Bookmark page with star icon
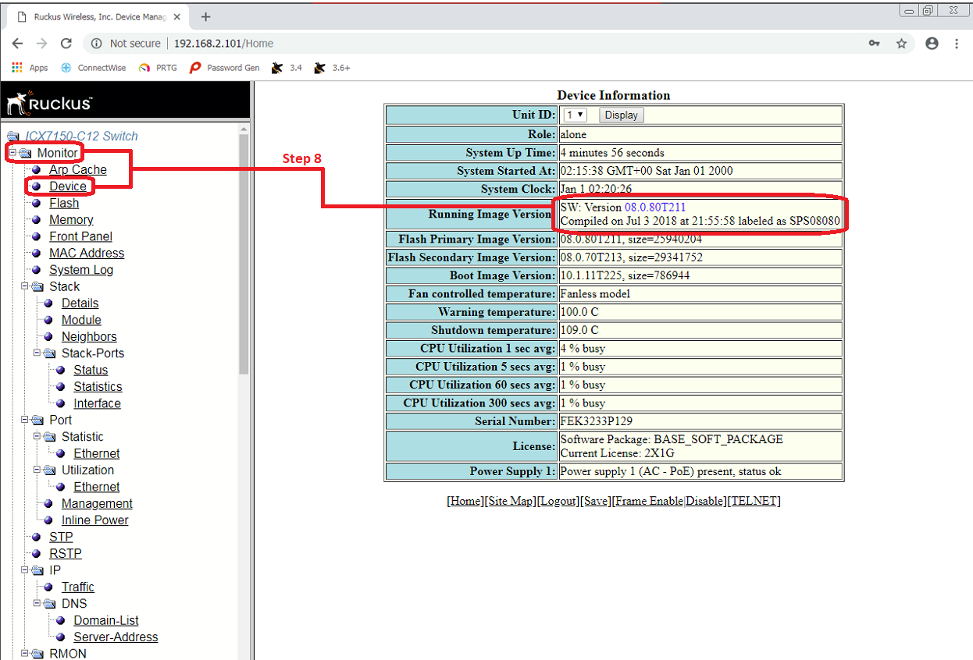The image size is (973, 660). 901,44
